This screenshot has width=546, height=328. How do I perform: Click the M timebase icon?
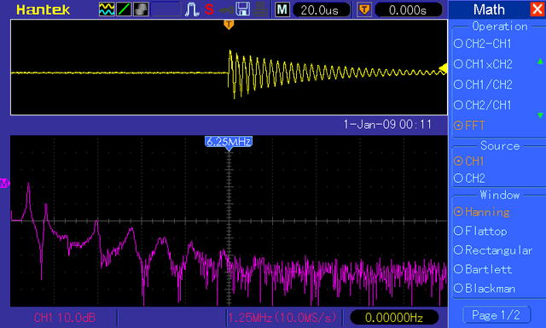pos(282,9)
